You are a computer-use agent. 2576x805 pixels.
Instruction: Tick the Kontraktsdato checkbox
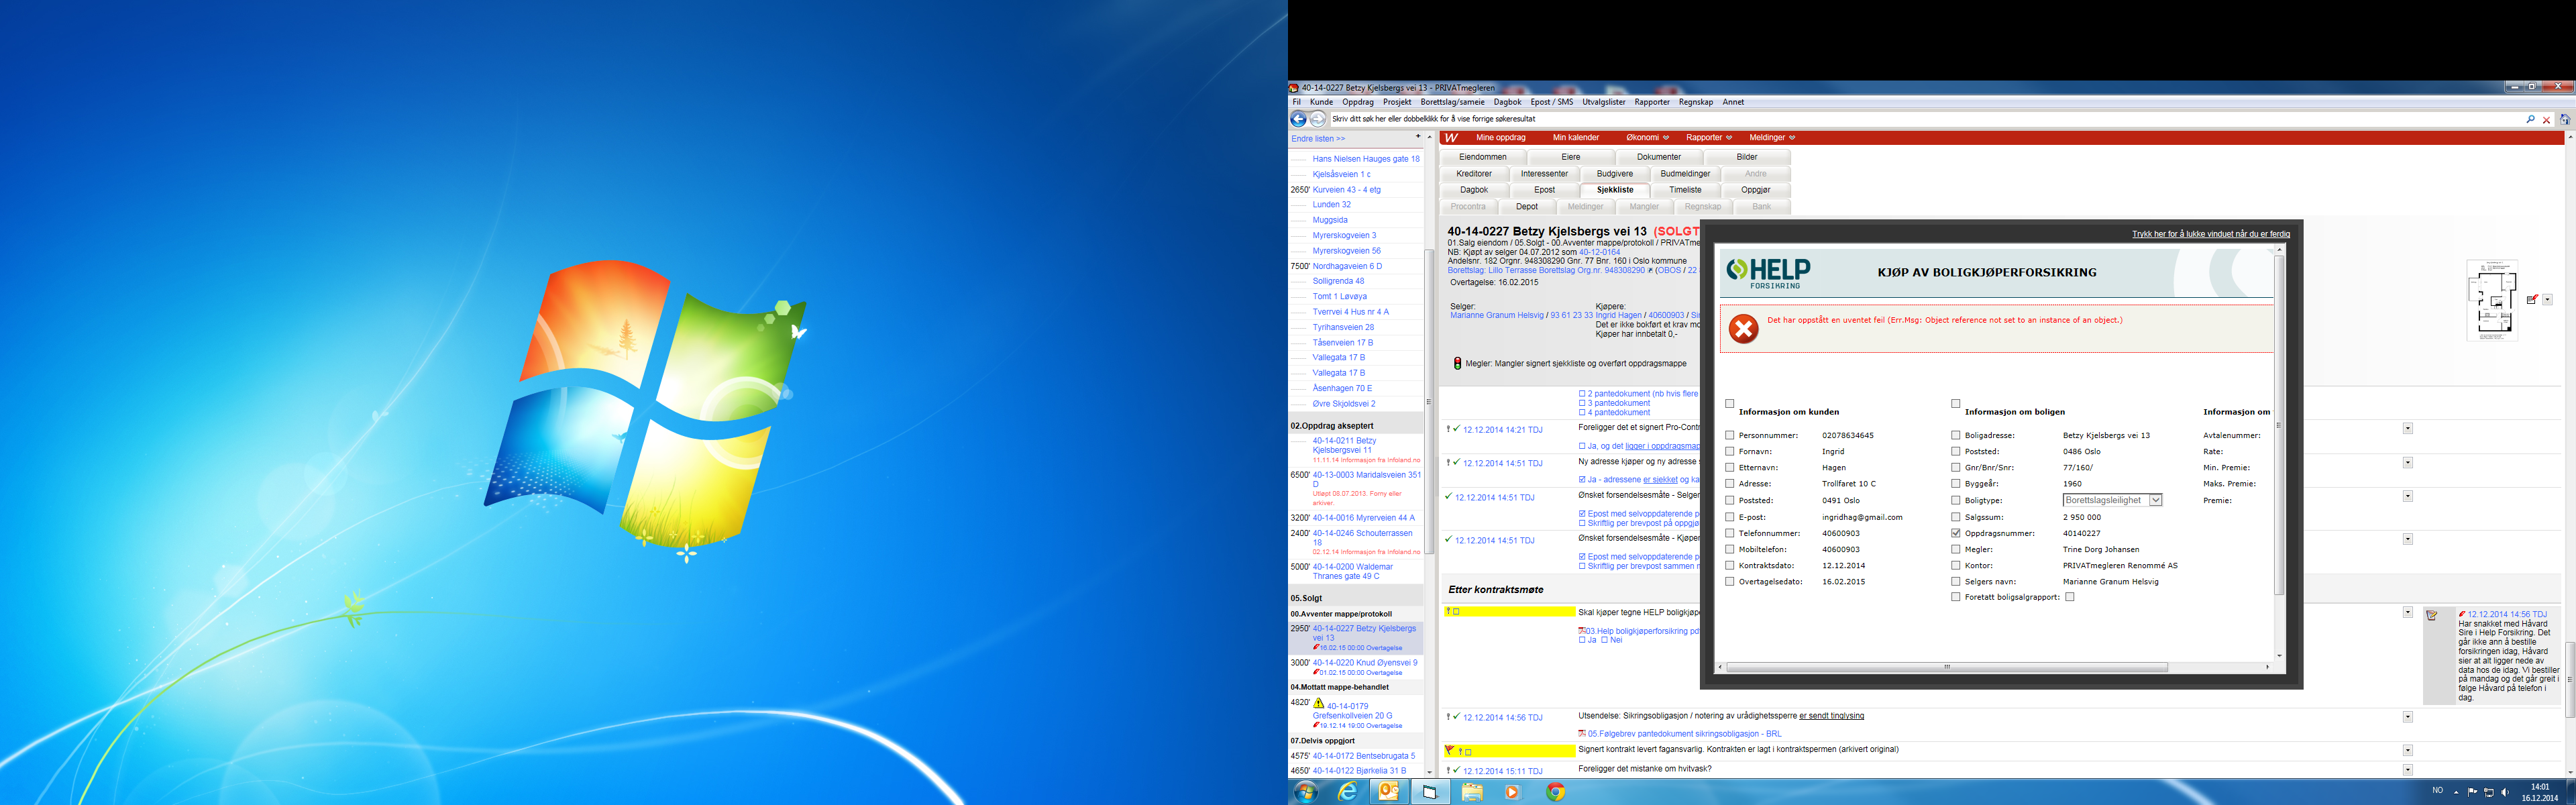coord(1730,566)
